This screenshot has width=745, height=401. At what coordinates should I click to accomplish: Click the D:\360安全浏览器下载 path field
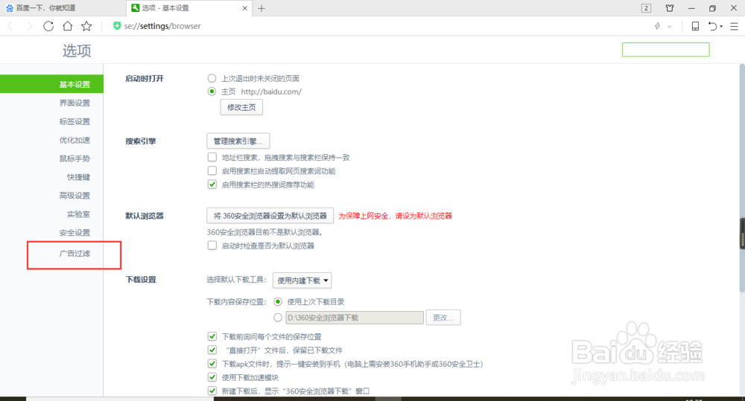(355, 318)
